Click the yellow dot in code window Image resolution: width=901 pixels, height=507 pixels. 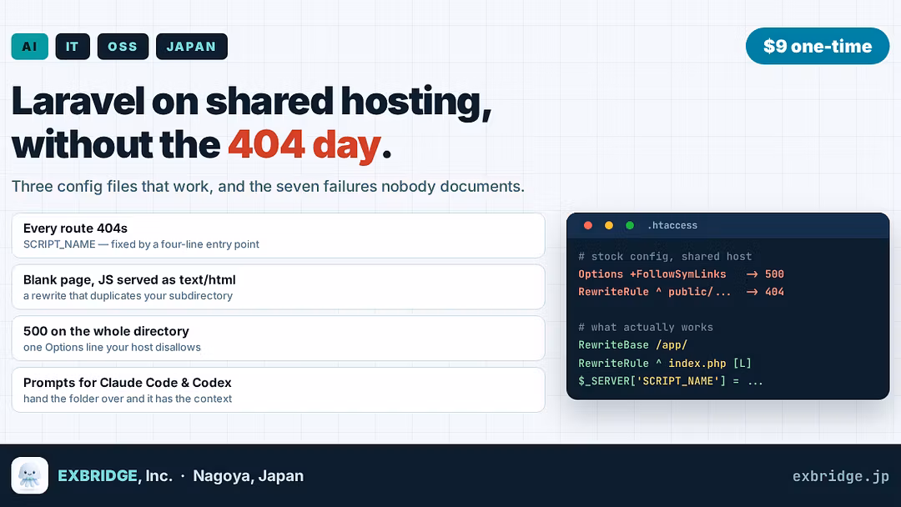(609, 225)
